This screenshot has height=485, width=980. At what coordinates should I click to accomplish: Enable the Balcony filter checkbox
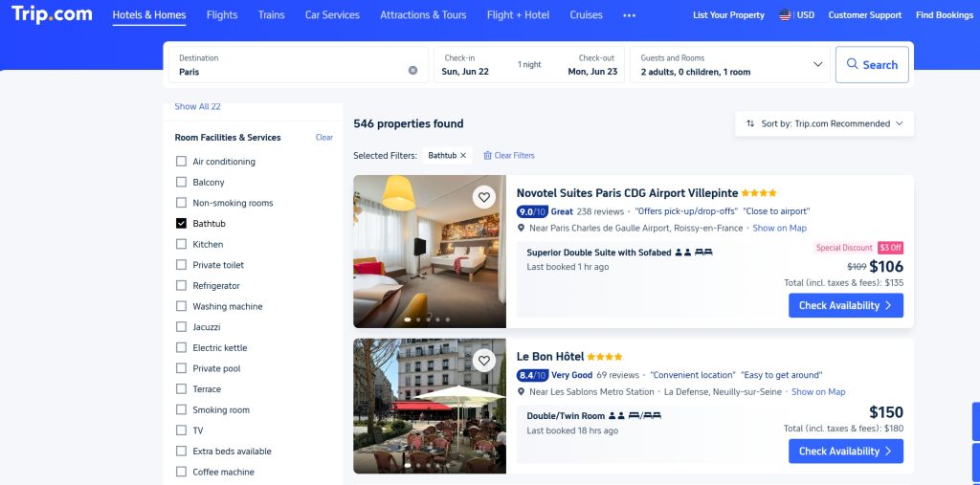(x=181, y=182)
